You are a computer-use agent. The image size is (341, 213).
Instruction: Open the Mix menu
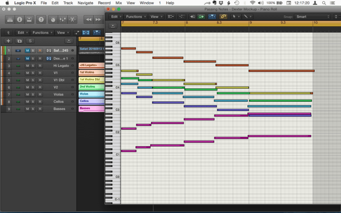tap(119, 3)
